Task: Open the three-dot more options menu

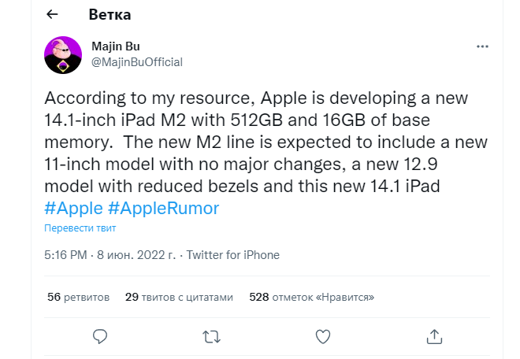Action: tap(483, 46)
